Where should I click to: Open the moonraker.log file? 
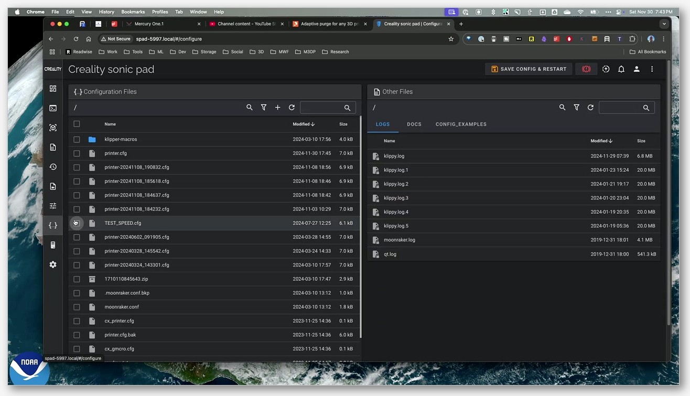[x=399, y=240]
